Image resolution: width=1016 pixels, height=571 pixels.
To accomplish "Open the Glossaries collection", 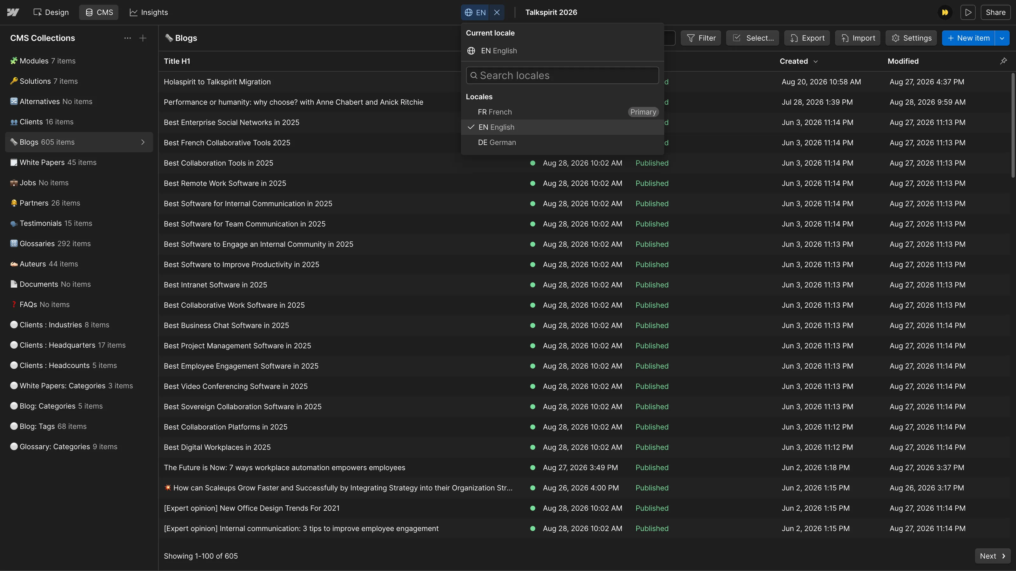I will click(79, 244).
